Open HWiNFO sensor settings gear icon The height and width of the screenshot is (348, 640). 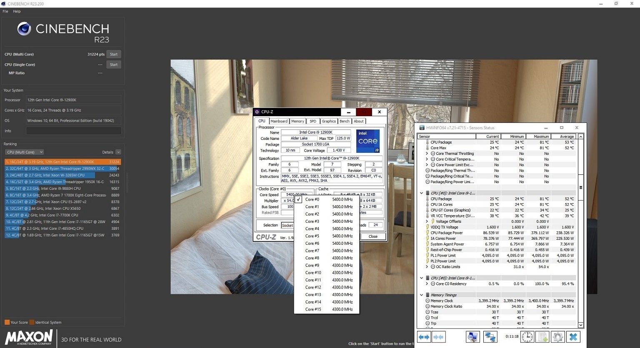(x=558, y=337)
